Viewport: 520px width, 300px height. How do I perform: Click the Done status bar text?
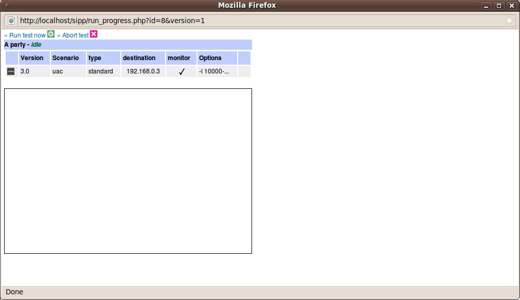pyautogui.click(x=14, y=292)
